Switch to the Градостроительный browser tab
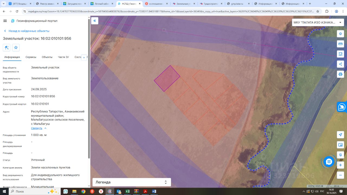Image resolution: width=347 pixels, height=195 pixels. click(x=211, y=4)
